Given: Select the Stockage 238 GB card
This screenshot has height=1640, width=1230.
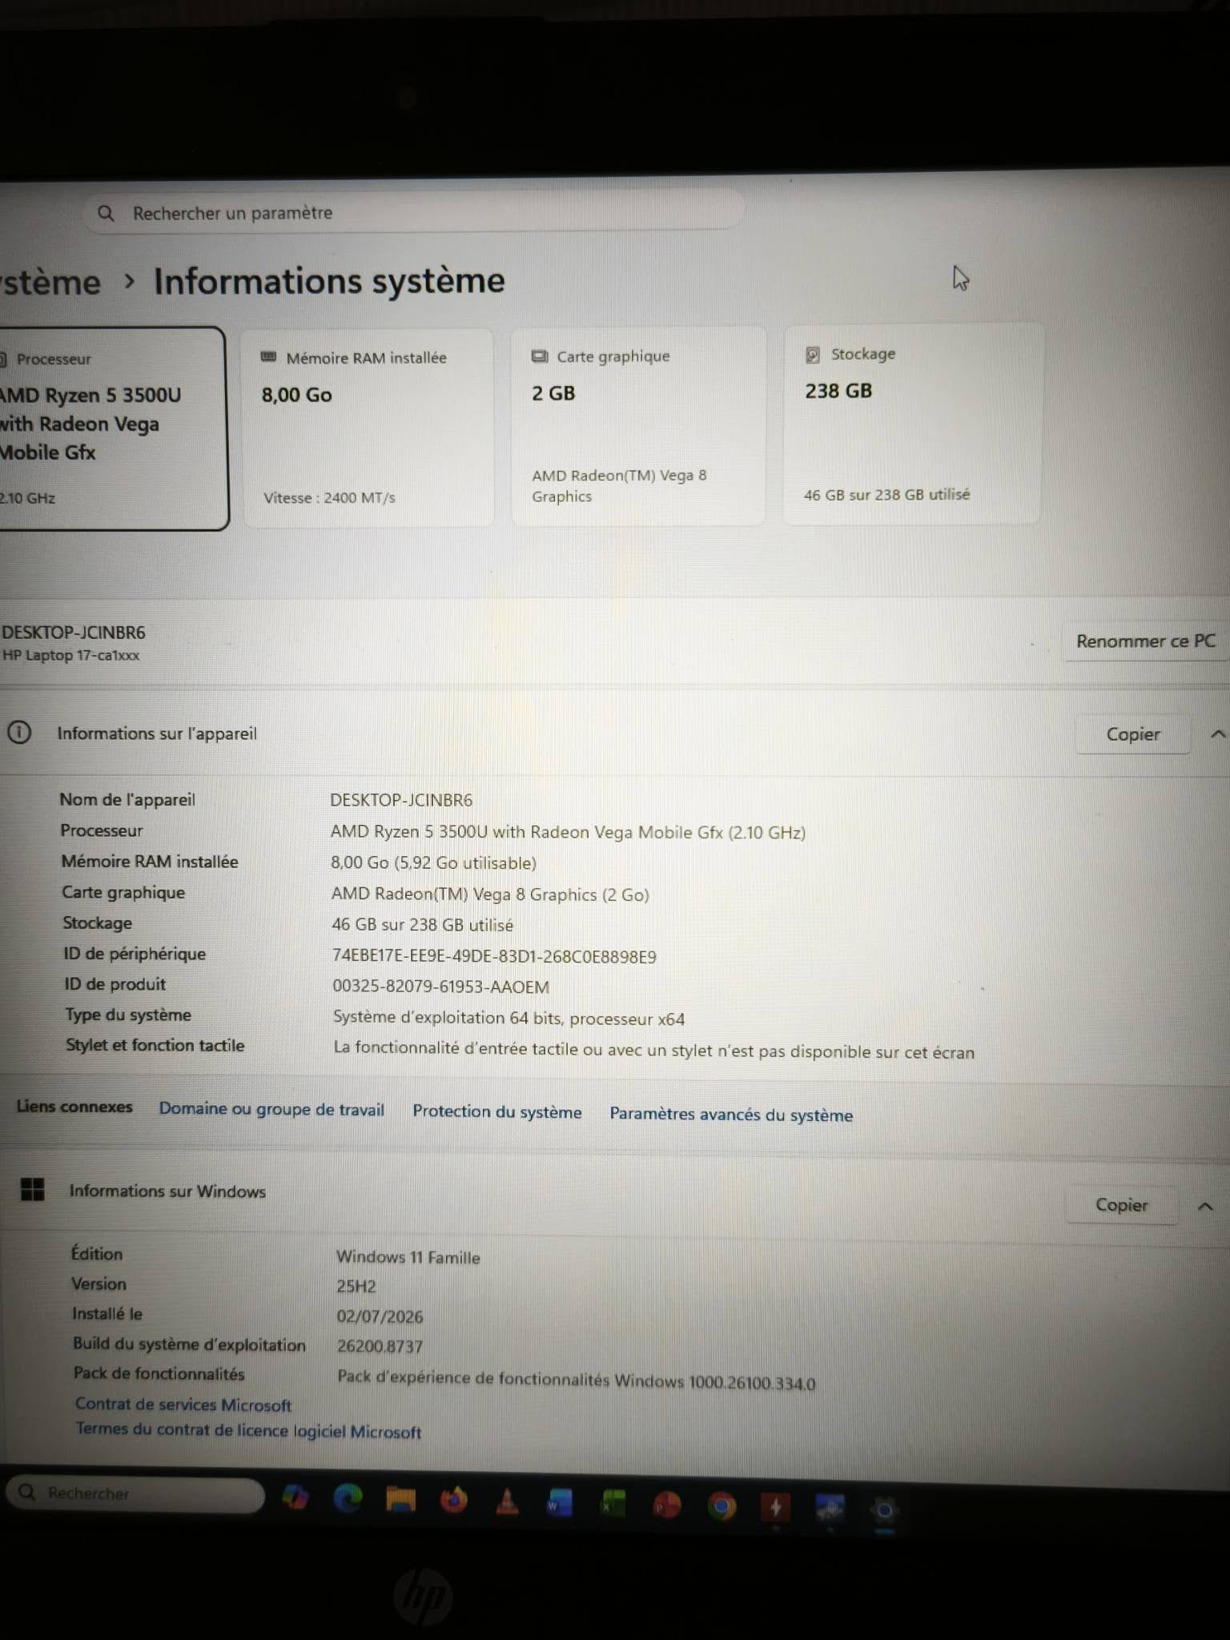Looking at the screenshot, I should click(x=913, y=424).
